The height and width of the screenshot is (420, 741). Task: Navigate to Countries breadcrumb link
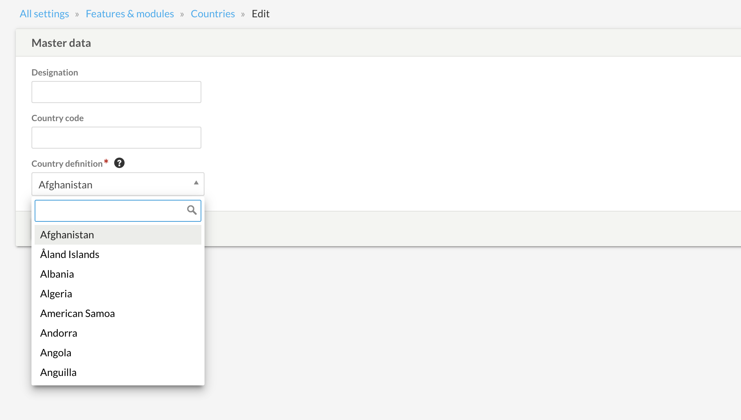(213, 14)
